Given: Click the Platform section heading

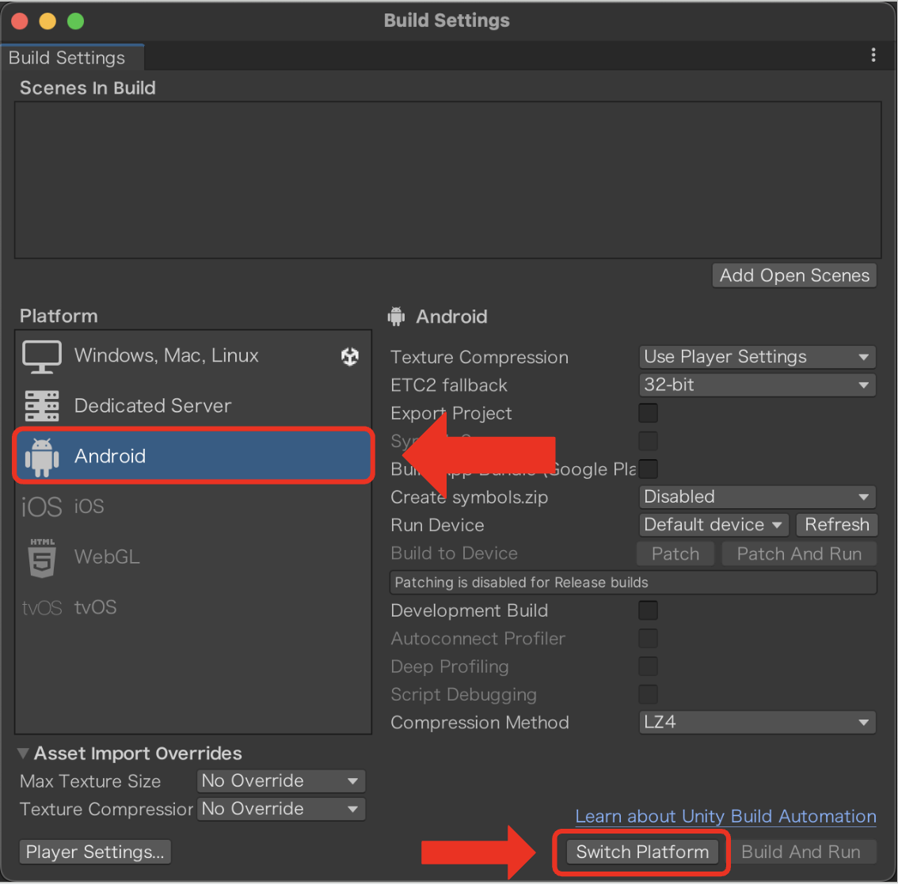Looking at the screenshot, I should (x=59, y=317).
